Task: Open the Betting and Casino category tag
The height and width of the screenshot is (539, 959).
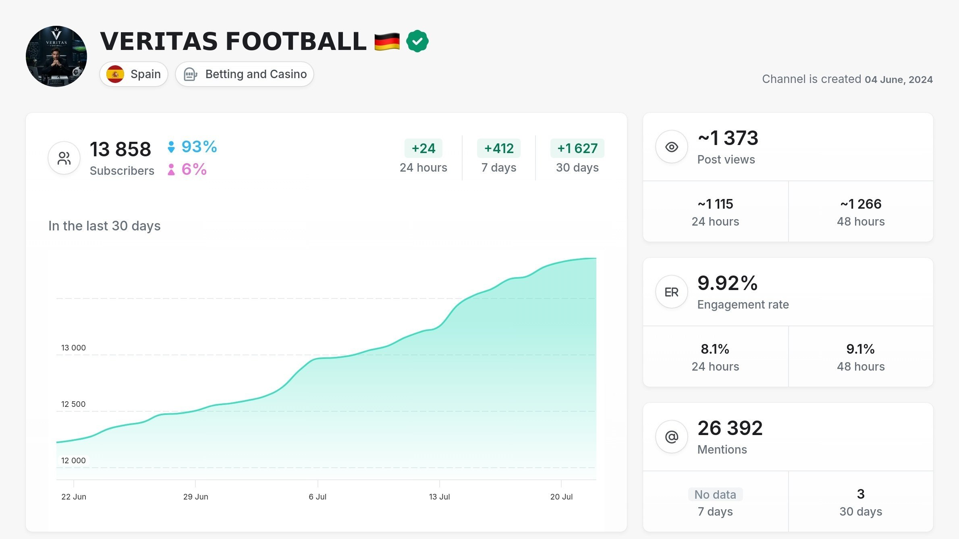Action: (x=245, y=74)
